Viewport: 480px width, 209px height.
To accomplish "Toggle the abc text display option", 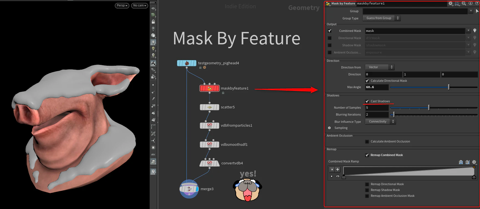I will (x=153, y=154).
